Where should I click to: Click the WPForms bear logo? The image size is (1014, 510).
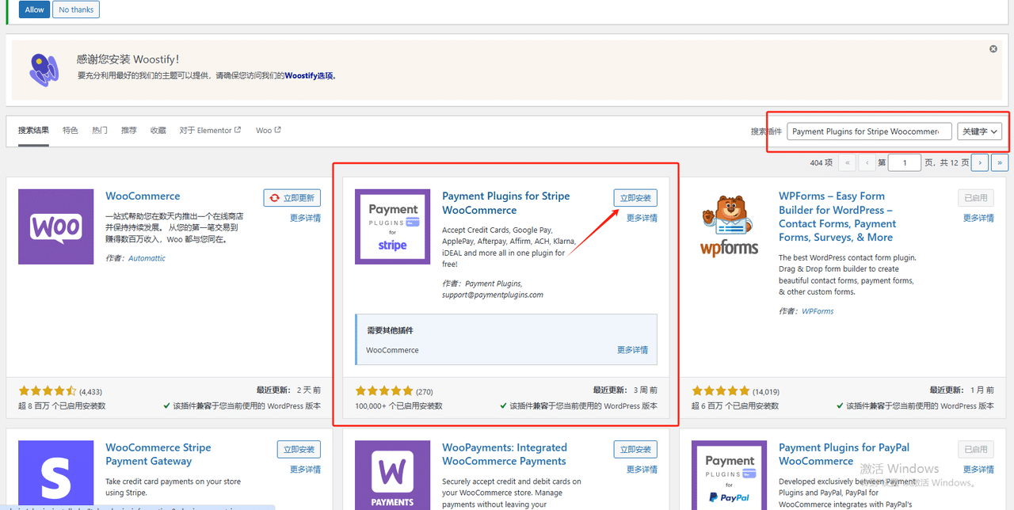tap(730, 226)
